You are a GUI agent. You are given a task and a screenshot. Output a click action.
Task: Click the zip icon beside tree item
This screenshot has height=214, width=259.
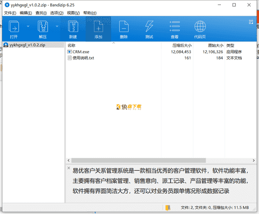pyautogui.click(x=6, y=45)
